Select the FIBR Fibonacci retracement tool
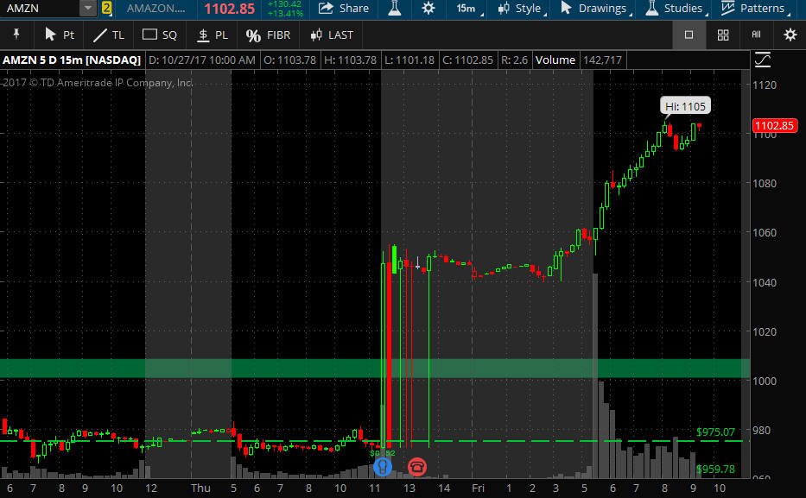806x498 pixels. point(269,35)
